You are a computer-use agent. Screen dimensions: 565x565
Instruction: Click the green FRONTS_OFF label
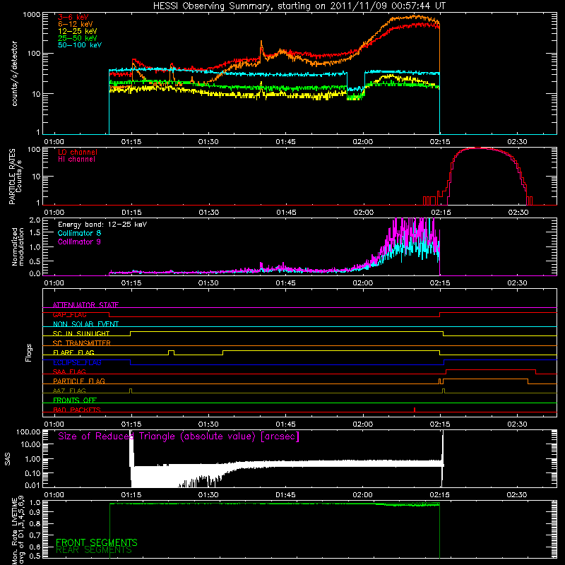click(x=75, y=400)
